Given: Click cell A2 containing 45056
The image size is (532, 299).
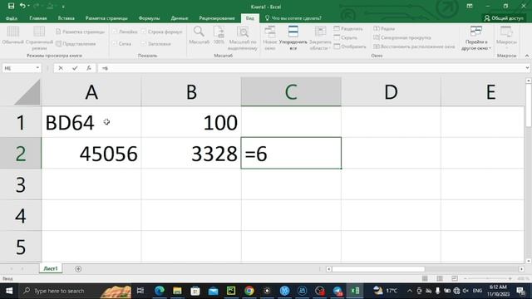Looking at the screenshot, I should coord(91,153).
